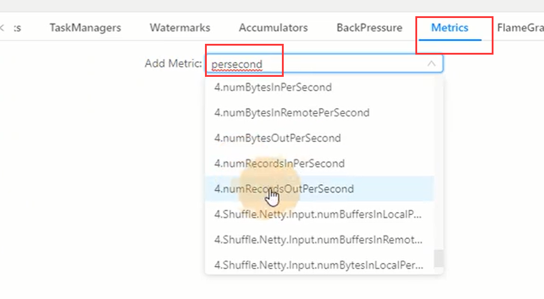The height and width of the screenshot is (299, 544).
Task: Select the highlighted 4.numRecordsOutPerSecond option
Action: tap(284, 189)
